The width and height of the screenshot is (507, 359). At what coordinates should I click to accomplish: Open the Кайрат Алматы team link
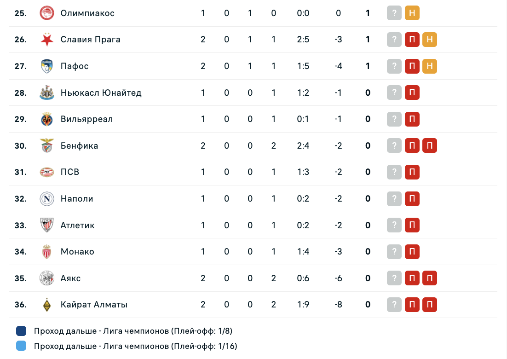coord(94,305)
